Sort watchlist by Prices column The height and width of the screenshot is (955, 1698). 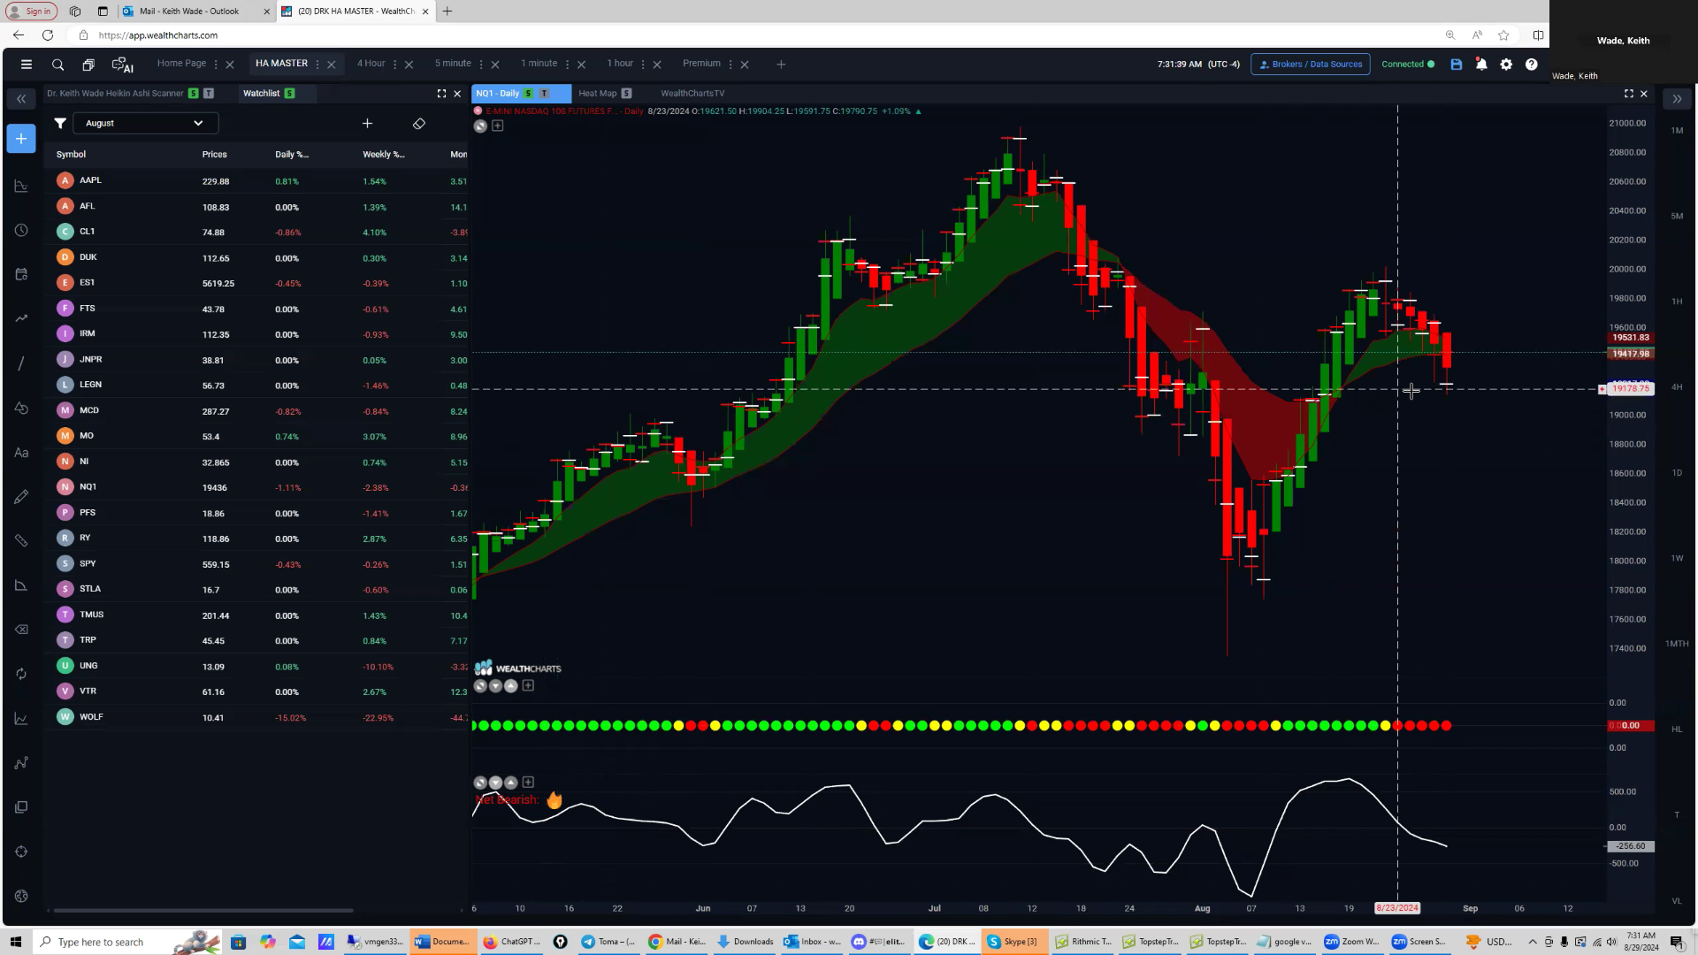point(214,155)
